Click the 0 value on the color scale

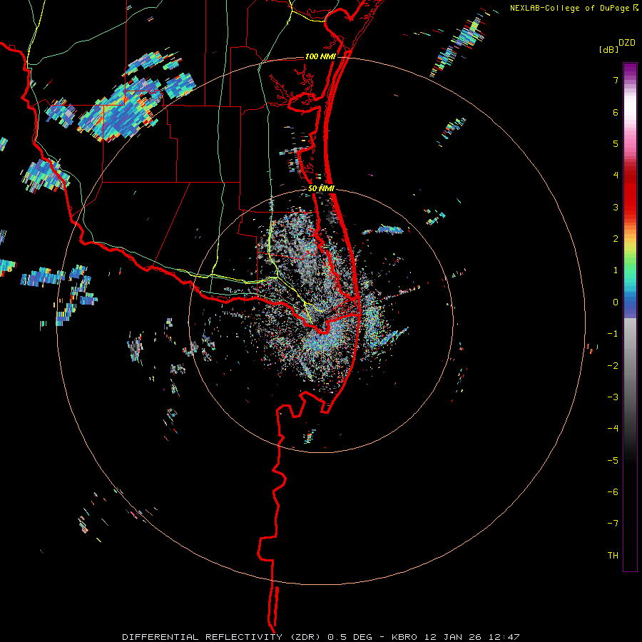(x=616, y=302)
